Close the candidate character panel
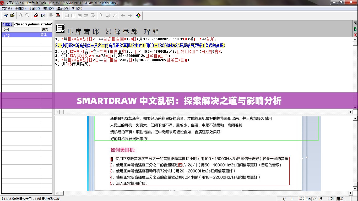This screenshot has height=201, width=358. pyautogui.click(x=355, y=23)
